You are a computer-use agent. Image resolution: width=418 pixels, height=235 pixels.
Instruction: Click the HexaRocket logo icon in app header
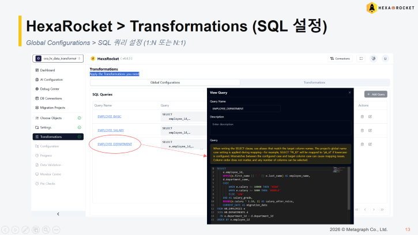93,59
